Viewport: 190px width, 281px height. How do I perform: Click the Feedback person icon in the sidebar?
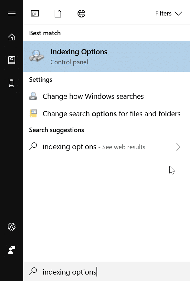pyautogui.click(x=12, y=250)
